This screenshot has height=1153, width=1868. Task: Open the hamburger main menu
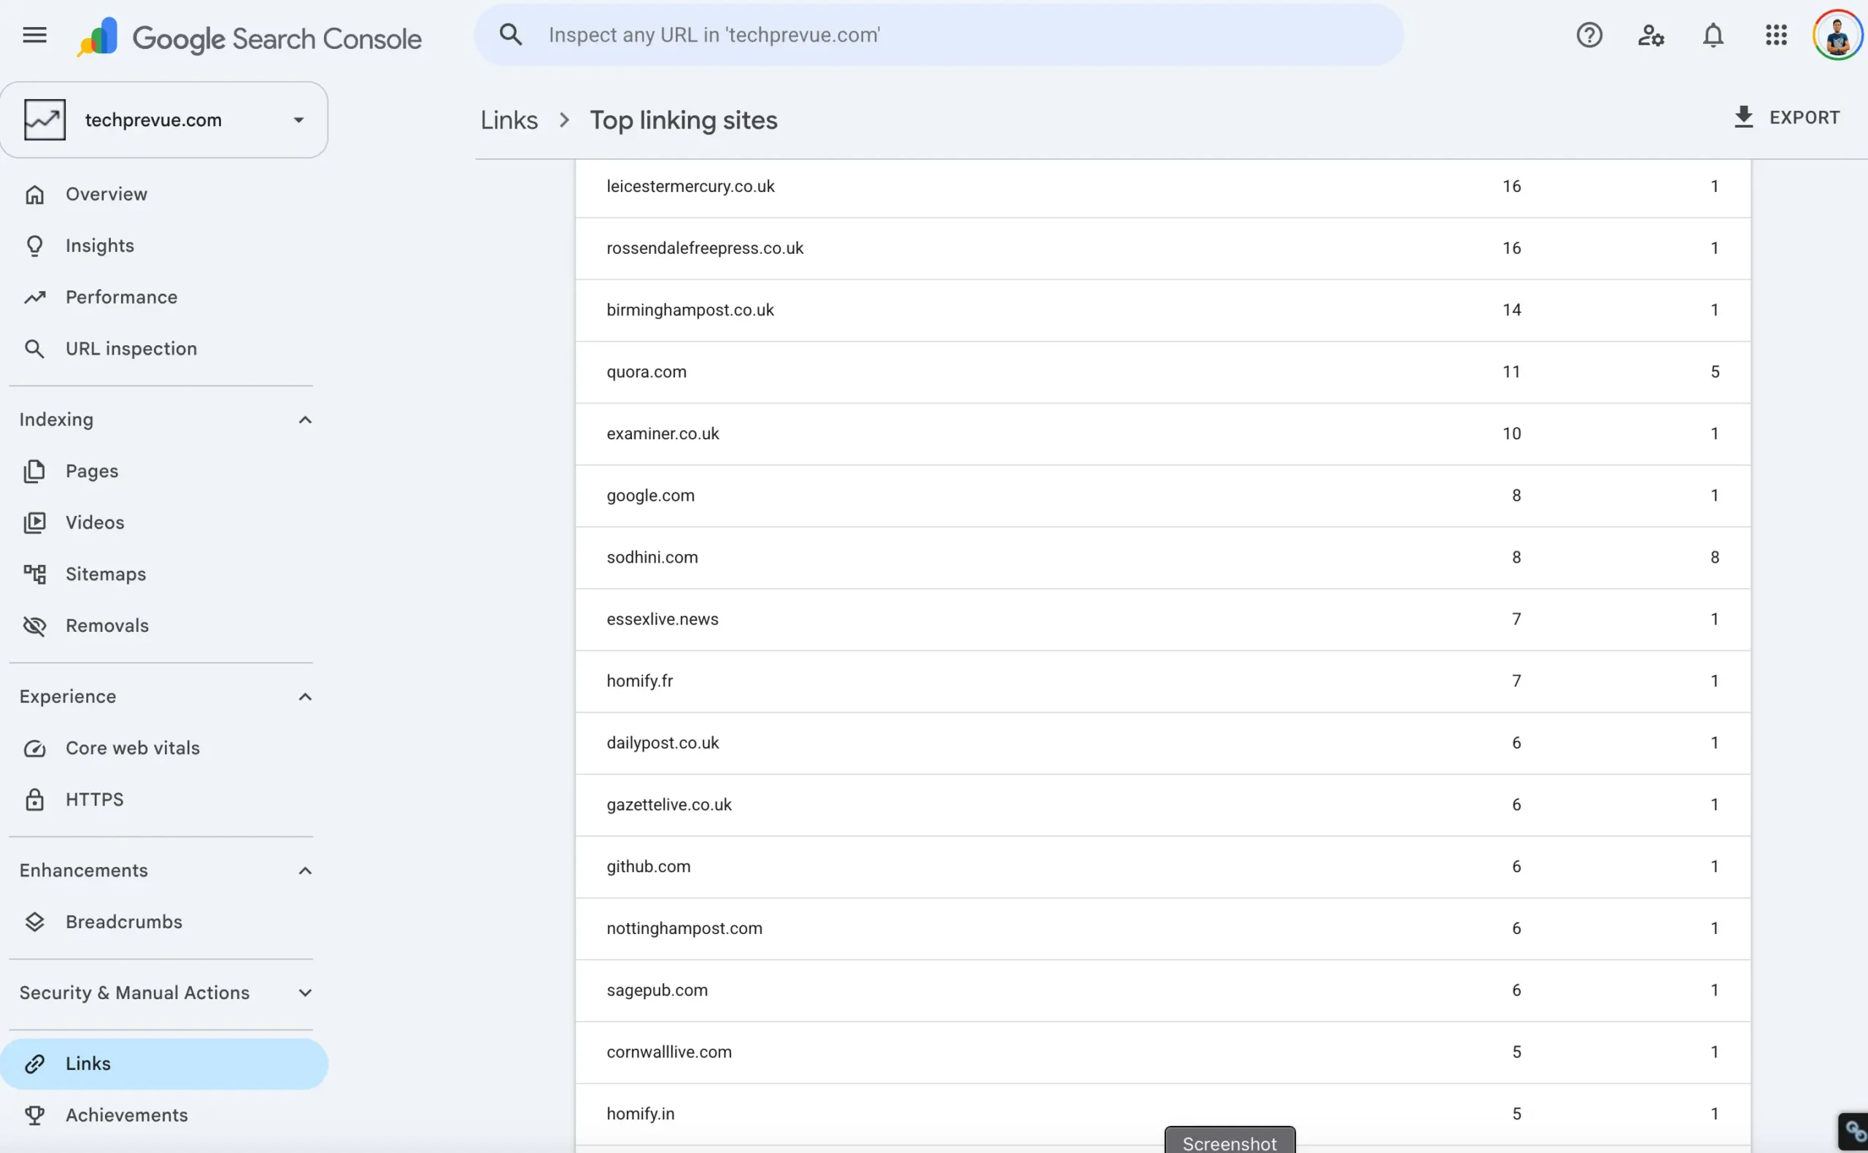pos(34,35)
